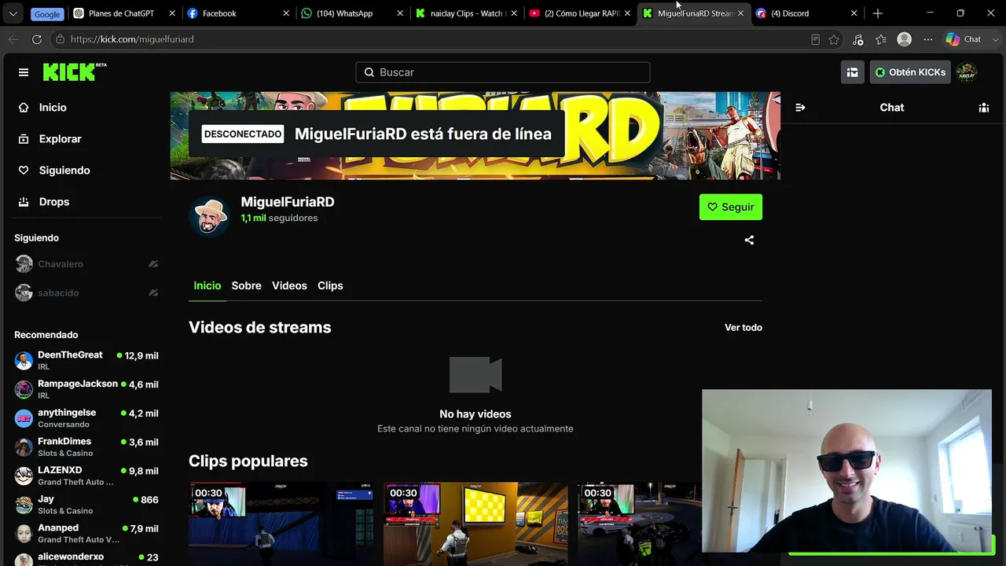Switch to the WhatsApp browser tab
The height and width of the screenshot is (566, 1006).
(x=352, y=13)
